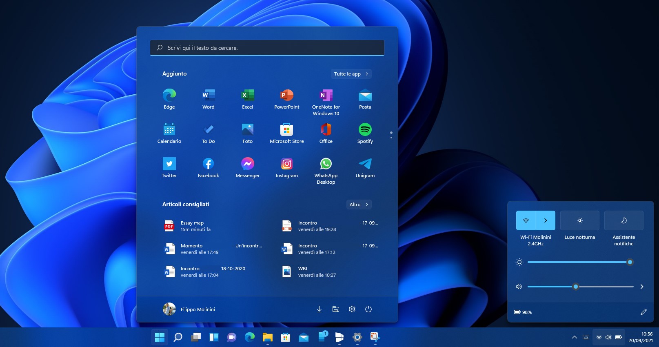Open Microsoft Store on the taskbar
This screenshot has width=659, height=347.
pos(286,337)
